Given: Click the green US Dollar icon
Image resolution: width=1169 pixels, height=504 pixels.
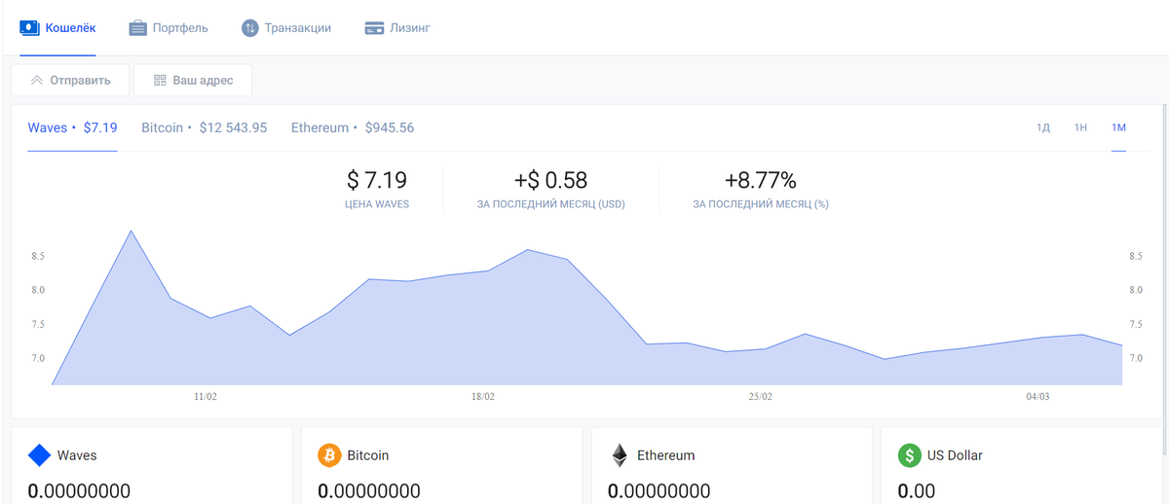Looking at the screenshot, I should pyautogui.click(x=909, y=455).
